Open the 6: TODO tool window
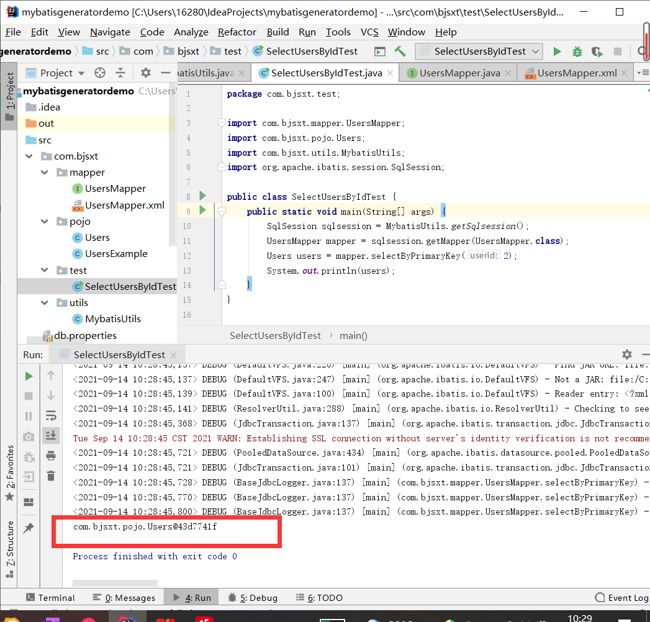Image resolution: width=650 pixels, height=622 pixels. [319, 598]
